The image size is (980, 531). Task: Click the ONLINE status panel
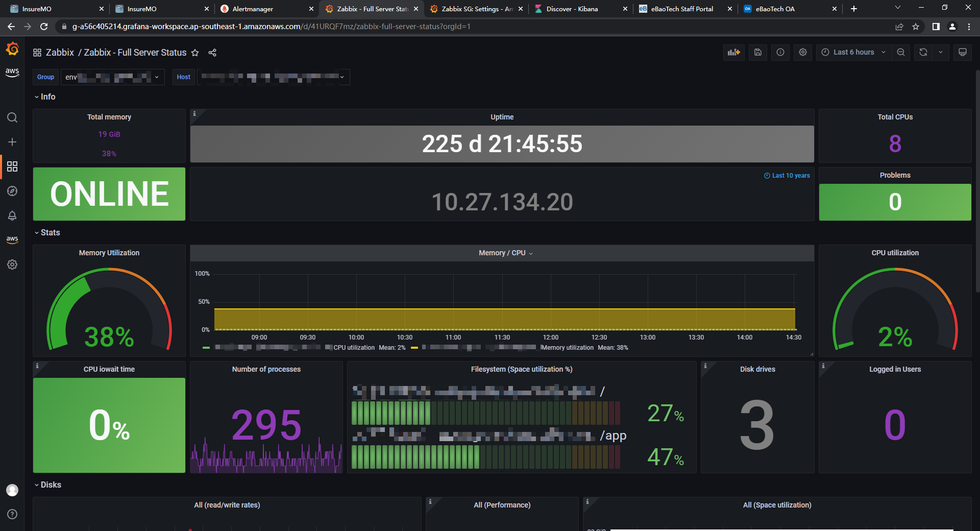coord(109,194)
